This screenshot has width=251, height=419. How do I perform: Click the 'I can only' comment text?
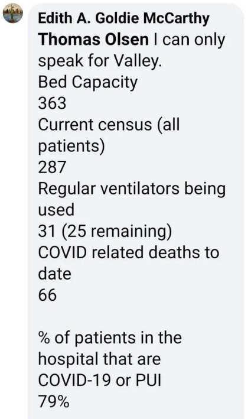[x=189, y=40]
